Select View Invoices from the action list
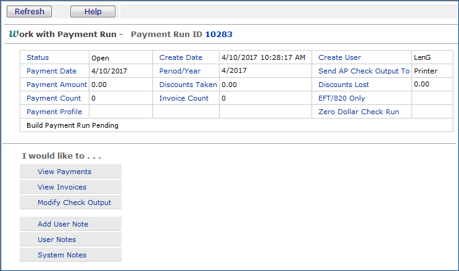Viewport: 459px width, 271px height. pos(62,187)
